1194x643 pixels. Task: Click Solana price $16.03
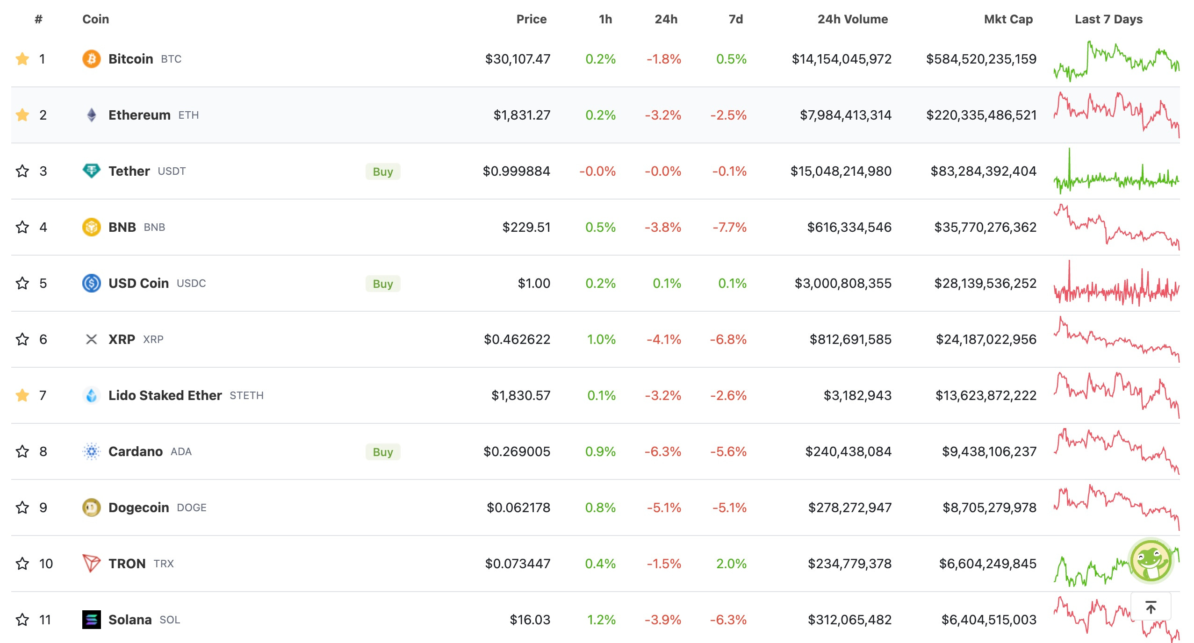(x=530, y=620)
